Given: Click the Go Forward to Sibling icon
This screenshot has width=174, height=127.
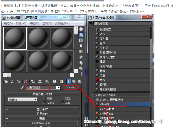Looking at the screenshot, I should 79,82.
